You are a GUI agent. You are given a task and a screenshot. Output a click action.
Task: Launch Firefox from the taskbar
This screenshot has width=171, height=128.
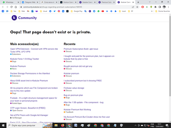point(63,125)
